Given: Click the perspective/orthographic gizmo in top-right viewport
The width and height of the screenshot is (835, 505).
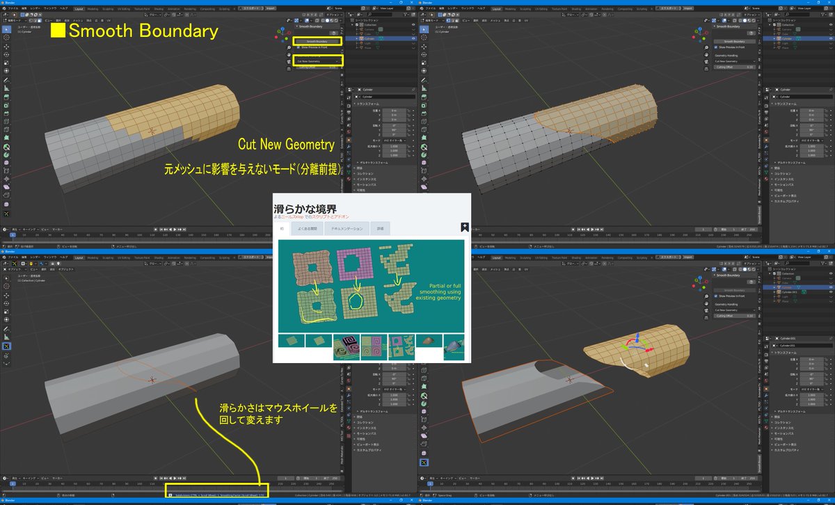Looking at the screenshot, I should pyautogui.click(x=706, y=68).
